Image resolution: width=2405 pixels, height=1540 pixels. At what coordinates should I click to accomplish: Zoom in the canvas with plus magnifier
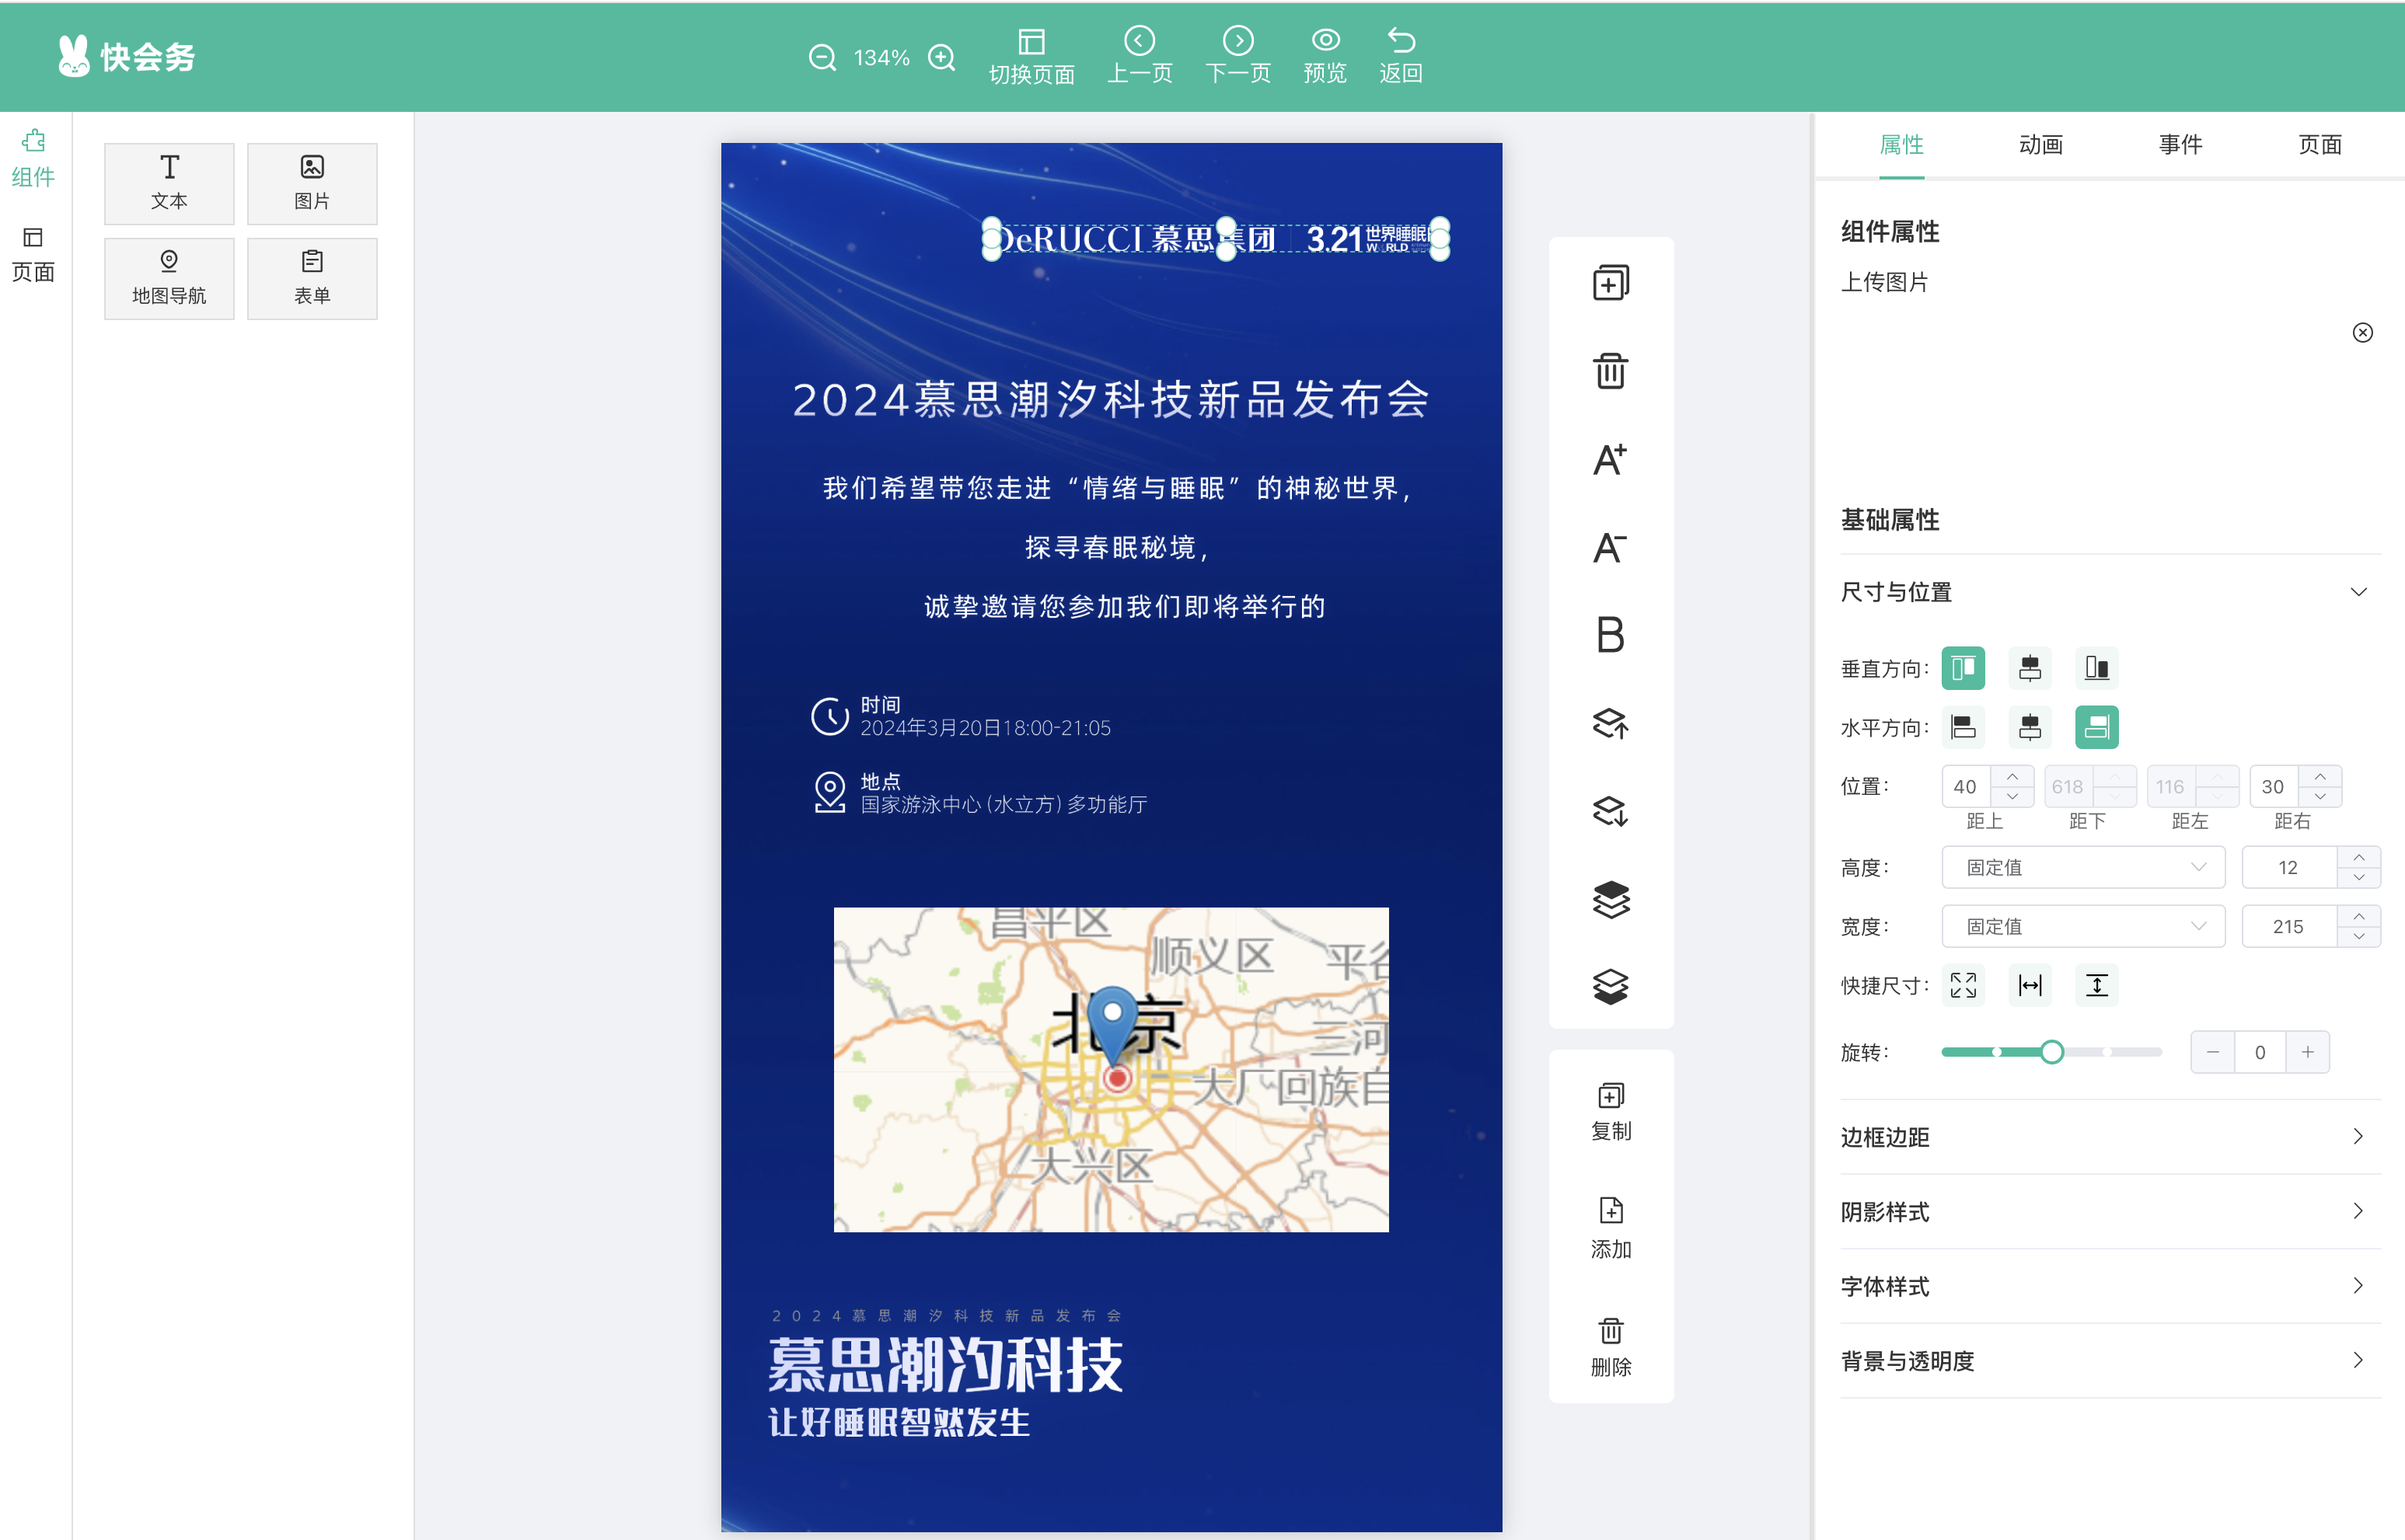click(941, 58)
